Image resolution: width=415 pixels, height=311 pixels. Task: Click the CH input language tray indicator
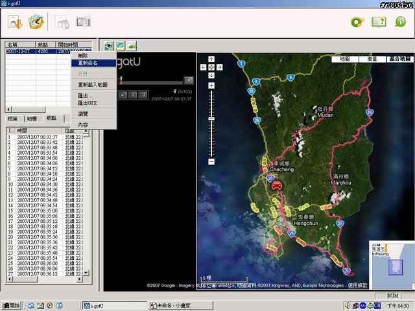(377, 305)
